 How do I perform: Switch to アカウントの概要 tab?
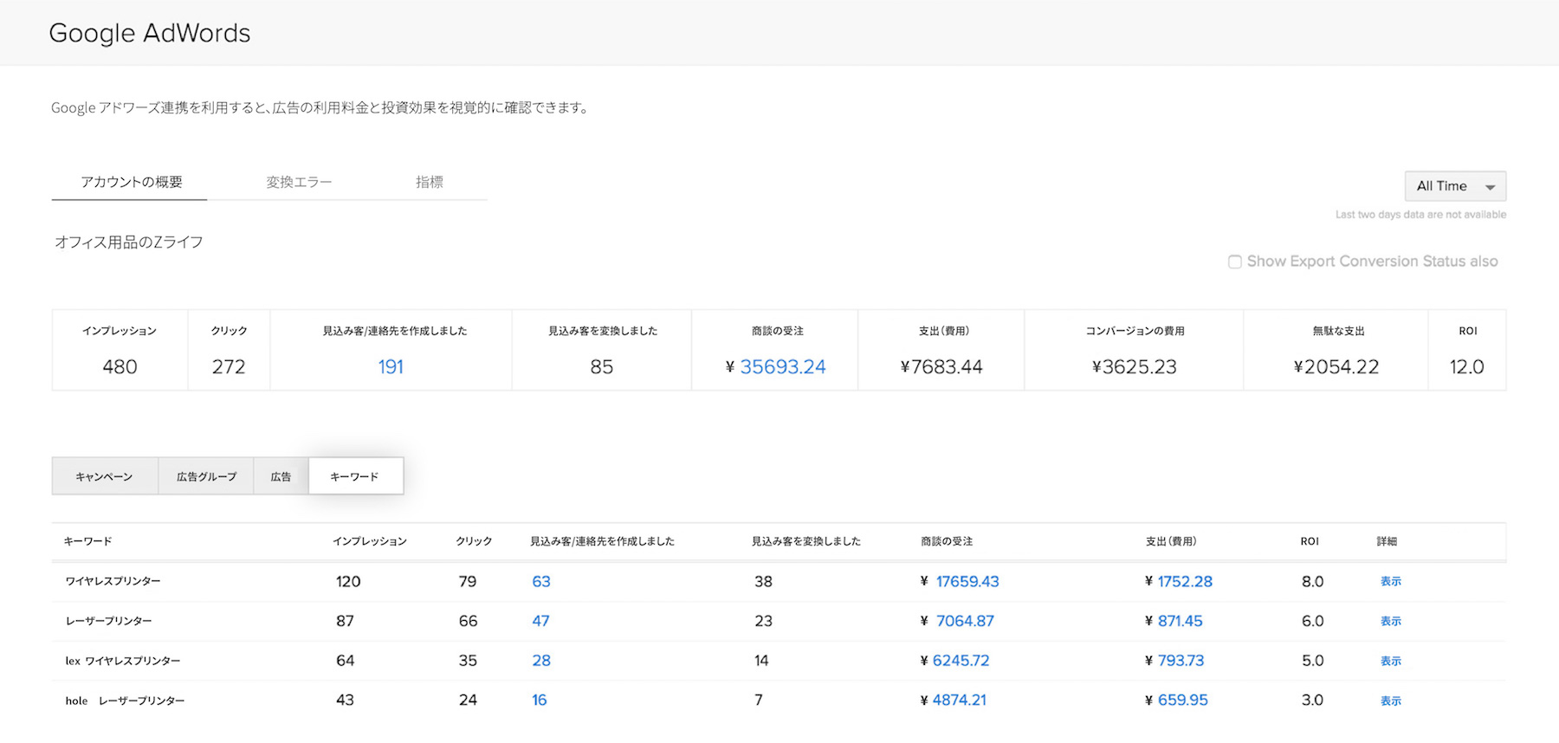click(x=131, y=182)
